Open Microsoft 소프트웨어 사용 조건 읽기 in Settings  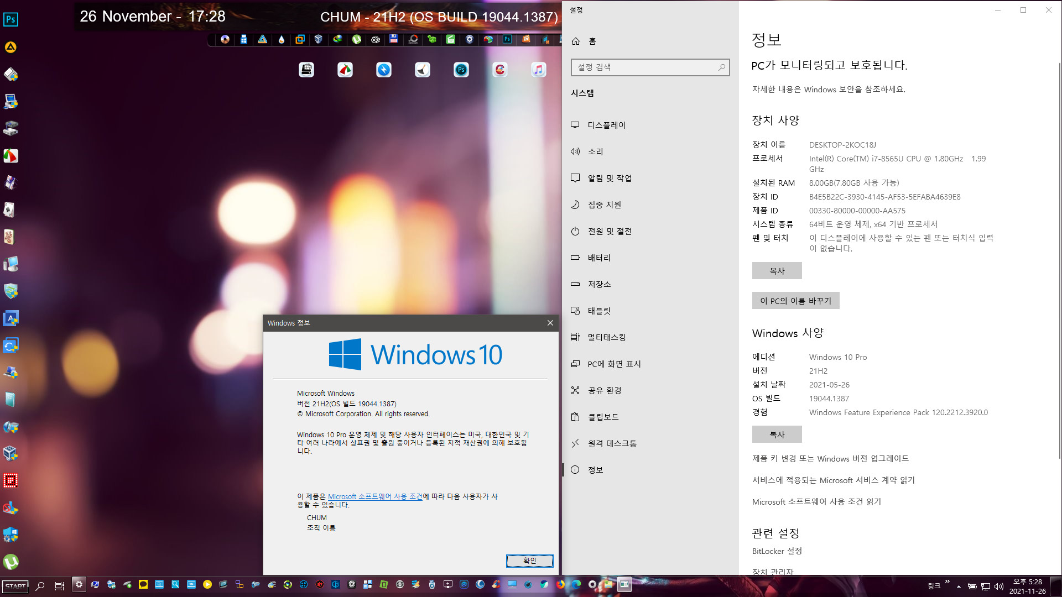point(816,502)
